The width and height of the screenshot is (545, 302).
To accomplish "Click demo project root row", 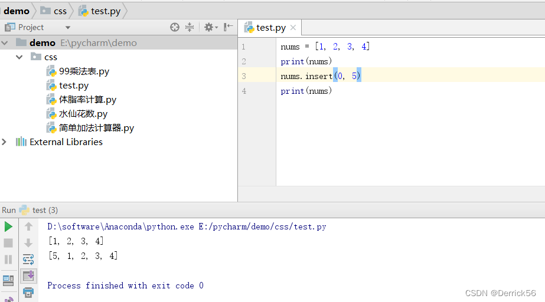I will click(119, 42).
